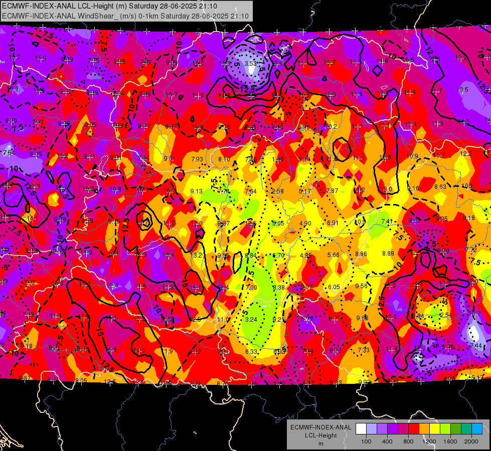This screenshot has height=451, width=491.
Task: Click the 9.18 wind shear value
Action: click(x=469, y=218)
